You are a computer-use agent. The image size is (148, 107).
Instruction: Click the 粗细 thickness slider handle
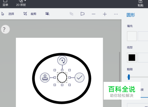[129, 77]
